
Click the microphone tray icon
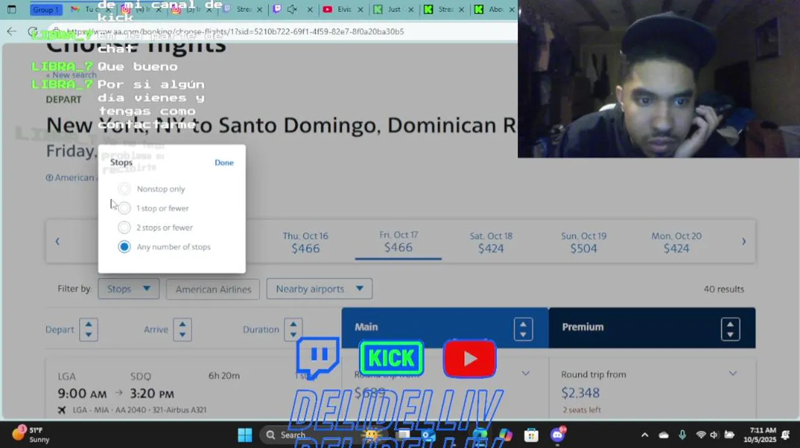pos(682,435)
